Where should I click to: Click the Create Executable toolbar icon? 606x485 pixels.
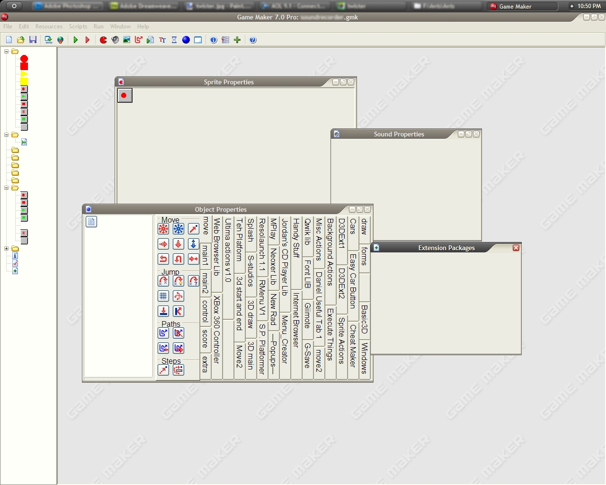coord(48,40)
